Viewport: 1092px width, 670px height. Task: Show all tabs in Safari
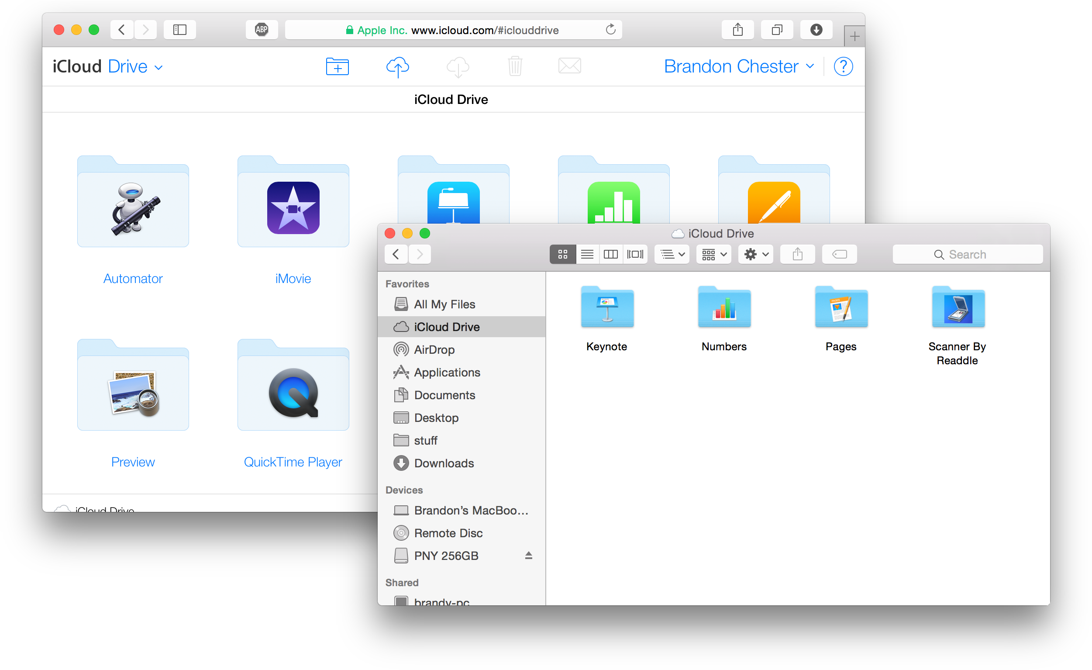(x=776, y=30)
